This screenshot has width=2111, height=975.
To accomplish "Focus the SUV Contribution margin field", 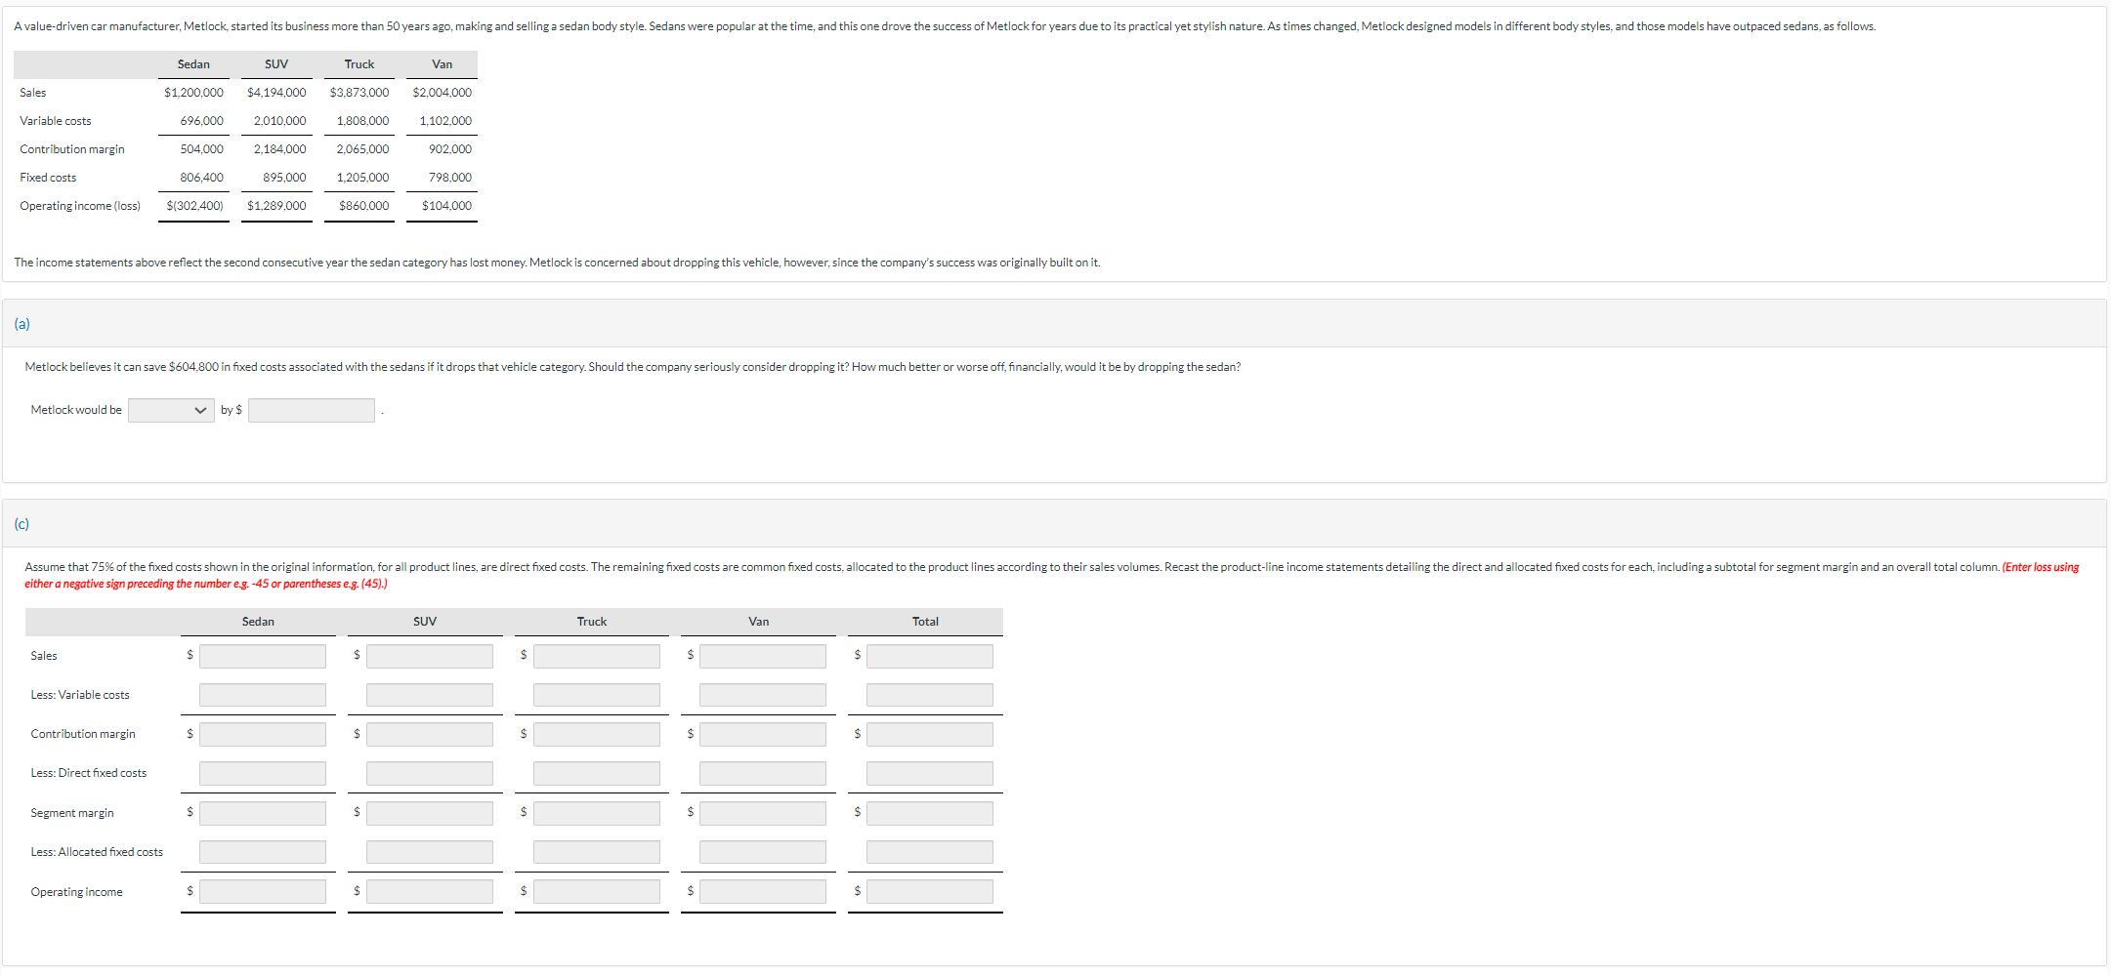I will click(x=430, y=734).
